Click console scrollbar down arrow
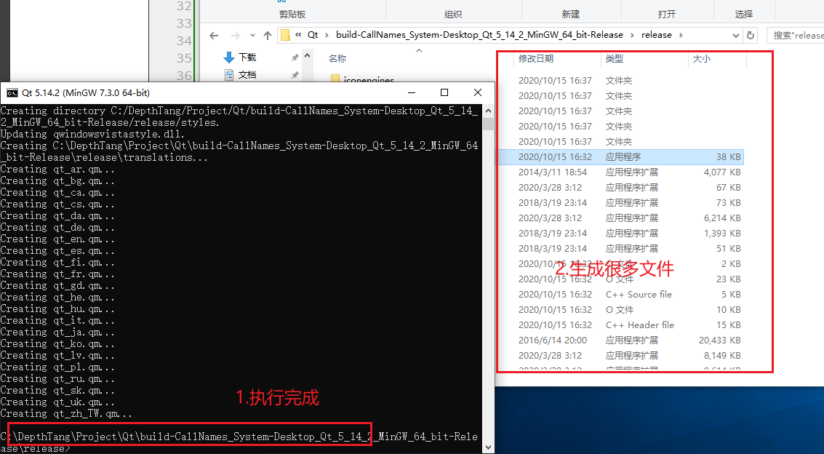The image size is (824, 454). point(488,447)
